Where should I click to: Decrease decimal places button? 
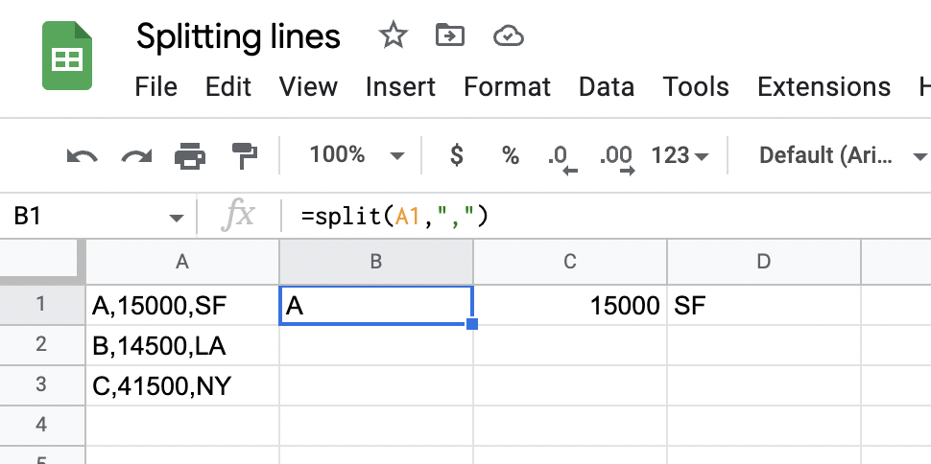pos(562,159)
